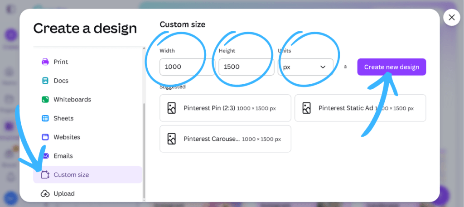Click the Websites category icon
Image resolution: width=464 pixels, height=207 pixels.
[x=45, y=137]
